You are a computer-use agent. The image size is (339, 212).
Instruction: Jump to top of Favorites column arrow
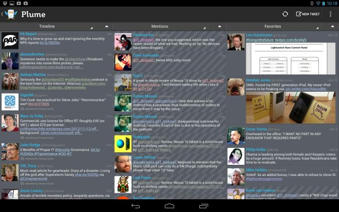(333, 26)
